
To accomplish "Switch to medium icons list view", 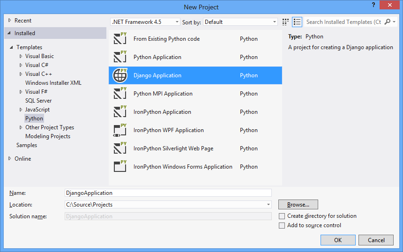I will (297, 22).
